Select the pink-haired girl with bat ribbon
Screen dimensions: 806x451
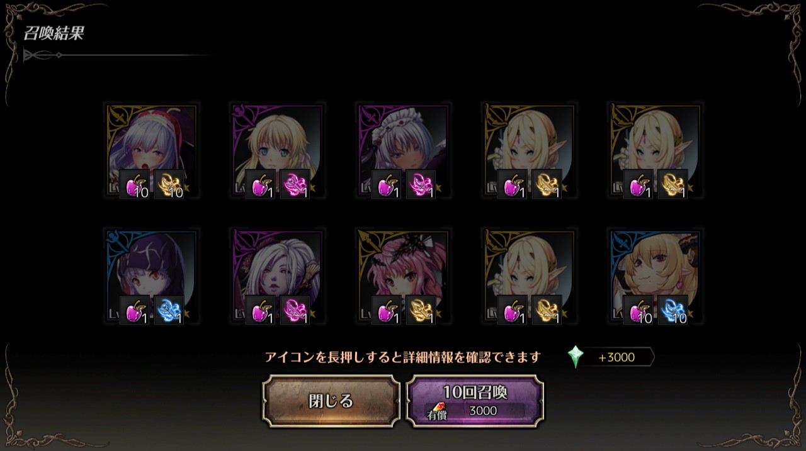tap(403, 277)
